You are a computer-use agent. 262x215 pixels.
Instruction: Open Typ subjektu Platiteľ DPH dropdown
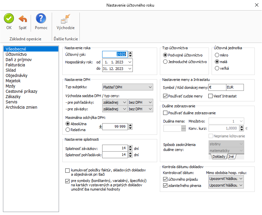click(x=128, y=87)
